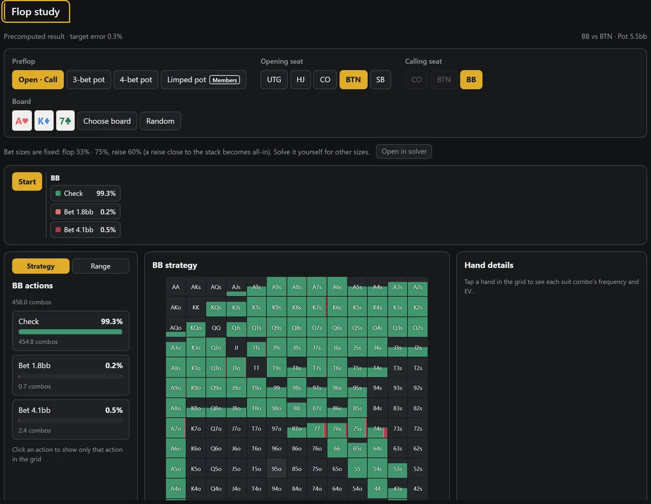651x504 pixels.
Task: Filter grid by Check action, 454.8 combos
Action: (x=71, y=331)
